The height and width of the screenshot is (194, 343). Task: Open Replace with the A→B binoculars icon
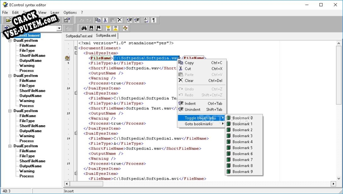(91, 28)
